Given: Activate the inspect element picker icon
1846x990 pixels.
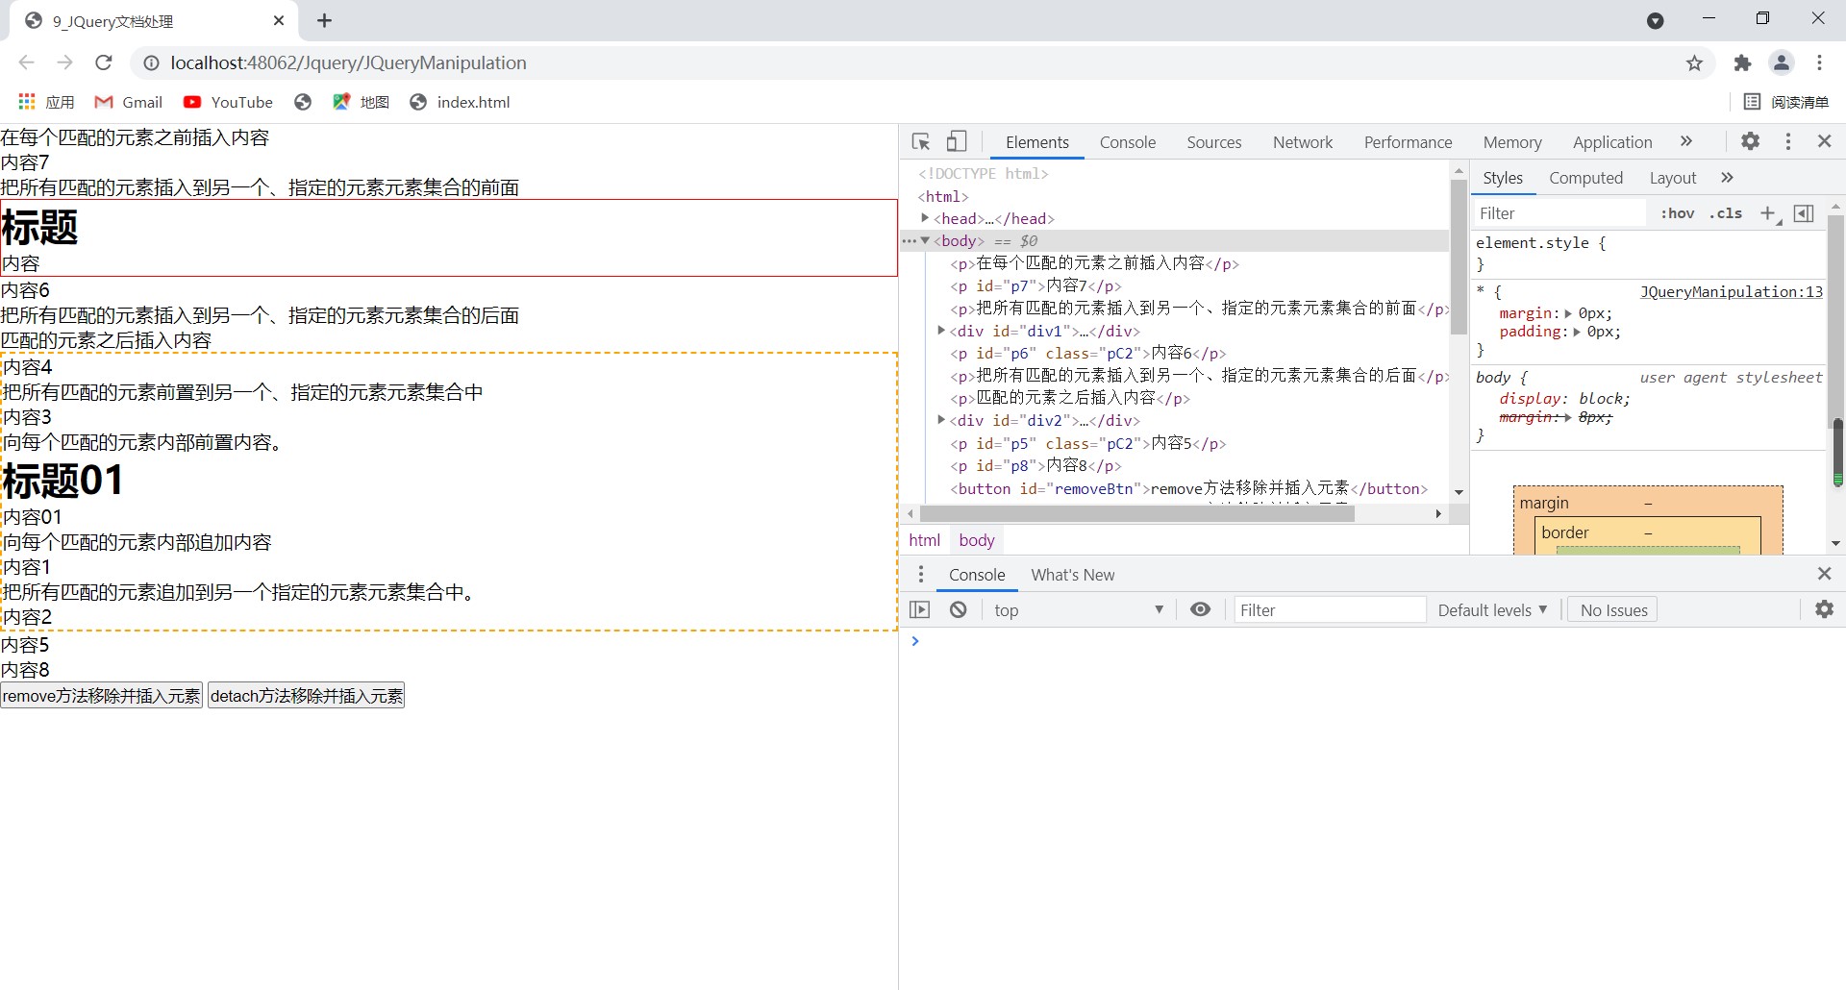Looking at the screenshot, I should (920, 142).
